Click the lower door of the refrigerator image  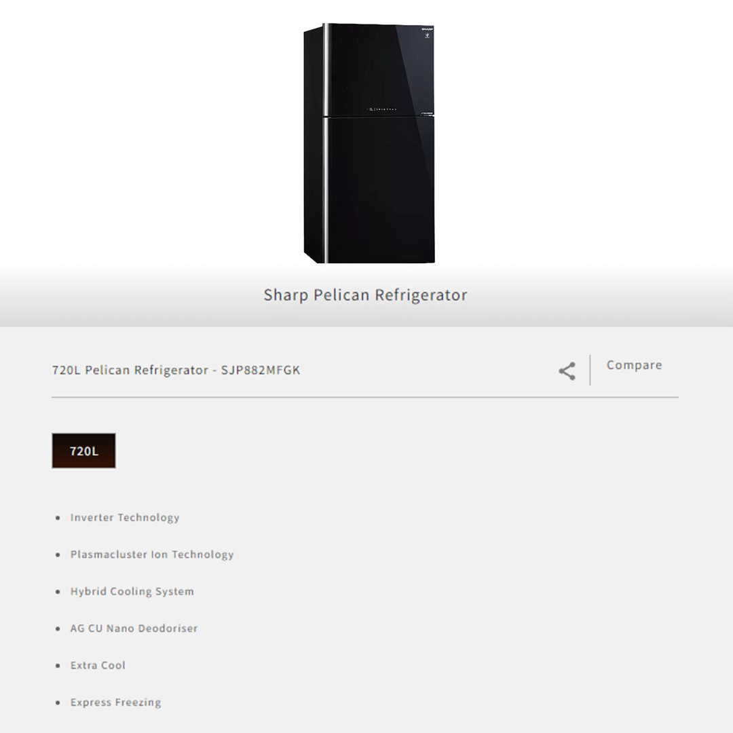[379, 189]
